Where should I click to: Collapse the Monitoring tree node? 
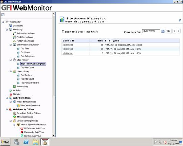coord(7,30)
